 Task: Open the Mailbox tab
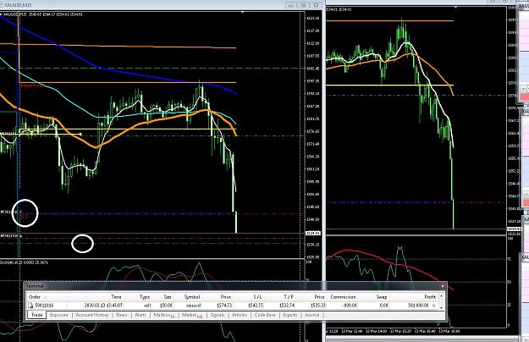tap(164, 315)
